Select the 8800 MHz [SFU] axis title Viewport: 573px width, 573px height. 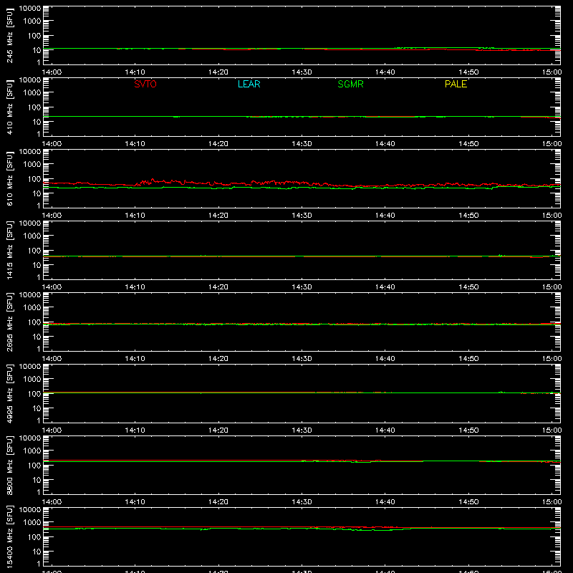(10, 465)
